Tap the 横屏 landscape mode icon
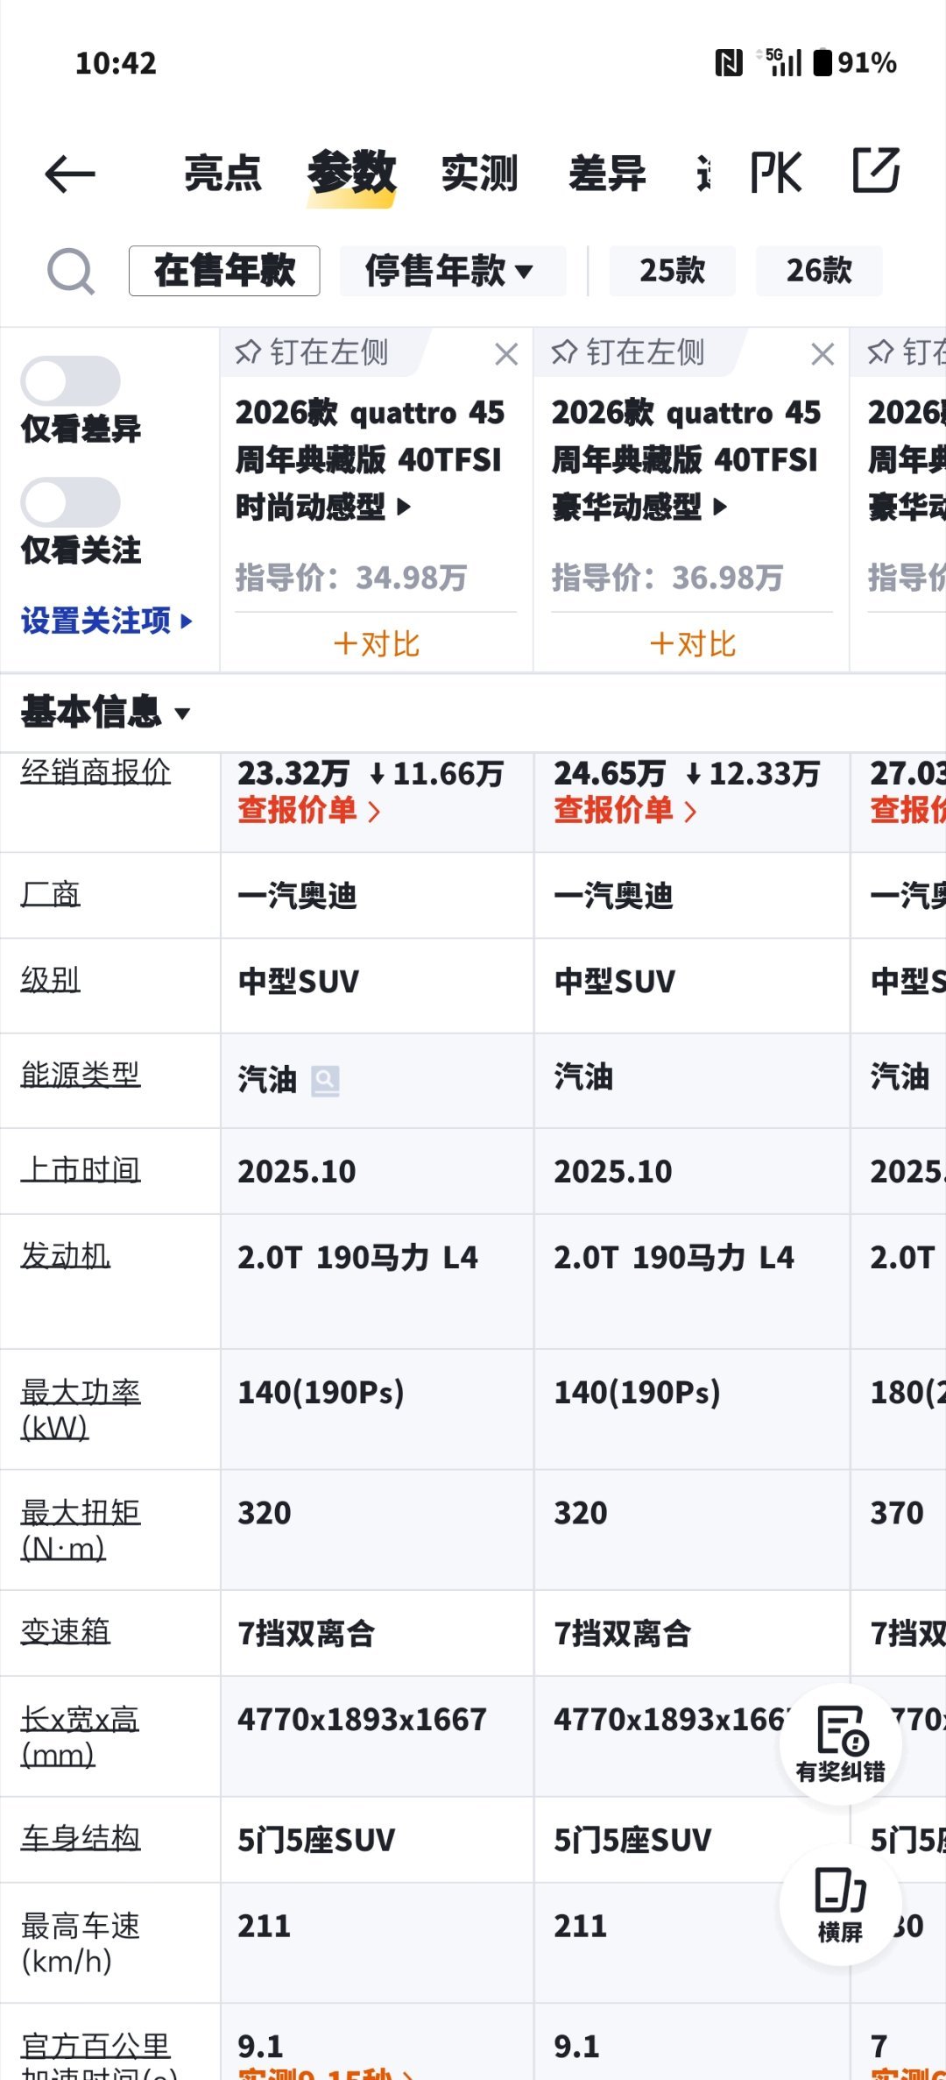This screenshot has width=946, height=2080. pyautogui.click(x=841, y=1905)
